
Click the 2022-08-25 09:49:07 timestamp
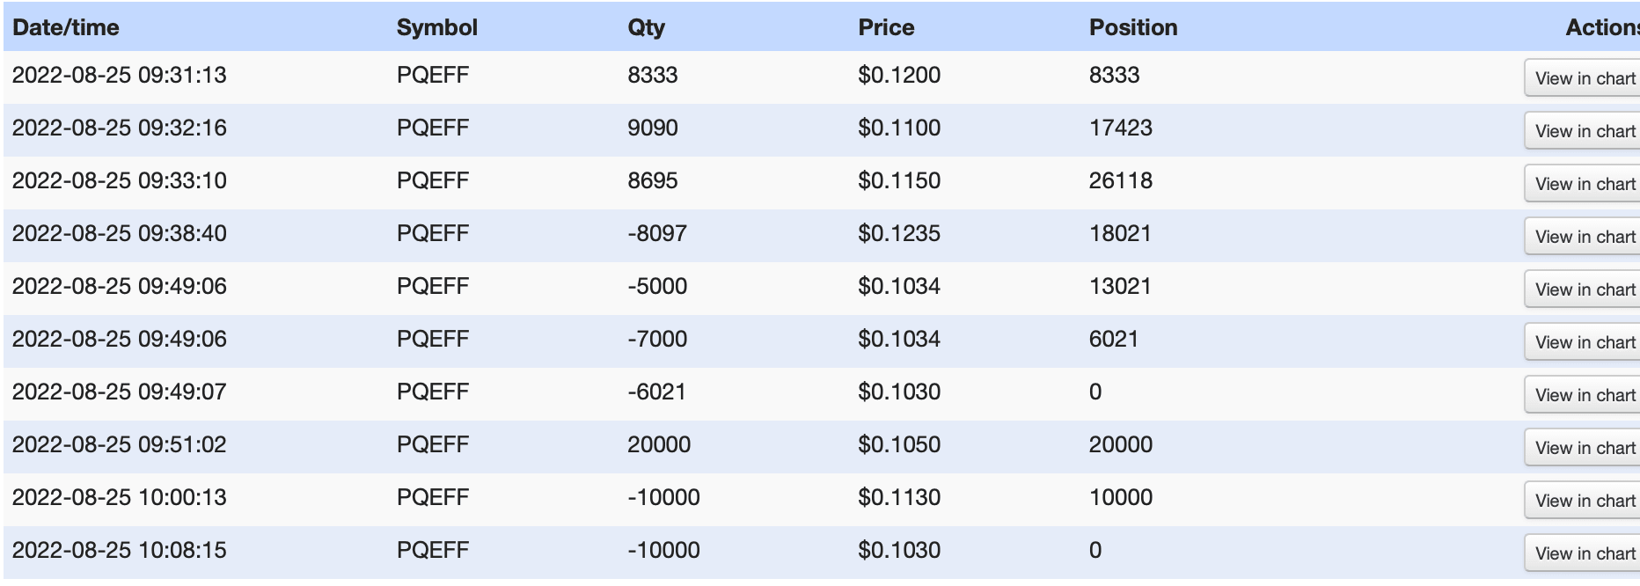pos(119,392)
